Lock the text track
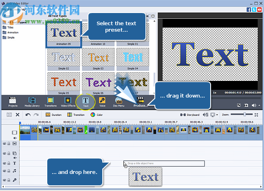The width and height of the screenshot is (264, 191). click(9, 163)
